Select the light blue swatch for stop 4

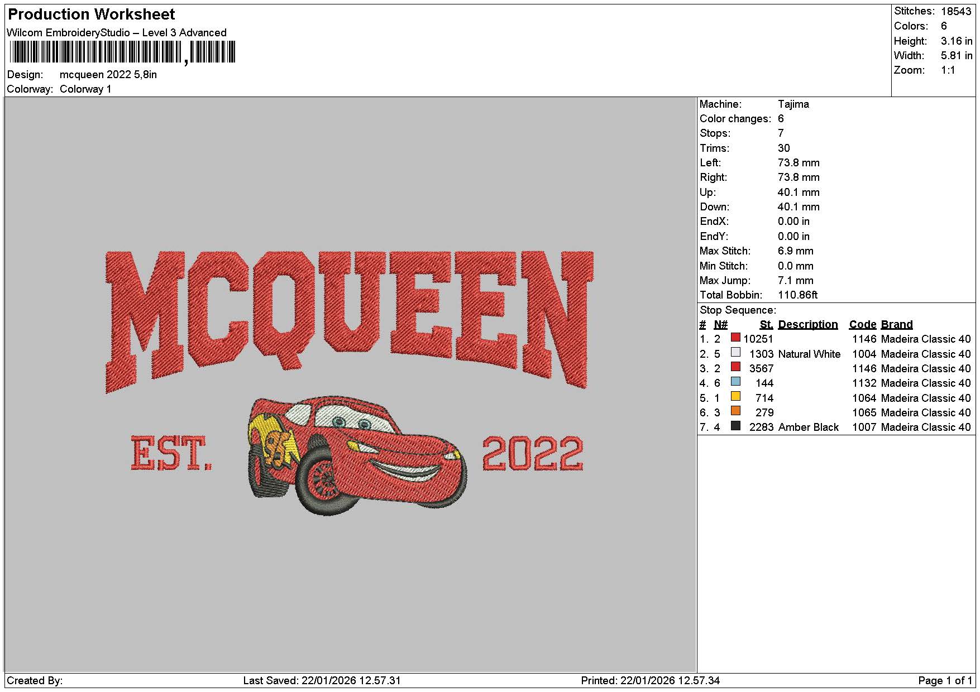tap(736, 382)
